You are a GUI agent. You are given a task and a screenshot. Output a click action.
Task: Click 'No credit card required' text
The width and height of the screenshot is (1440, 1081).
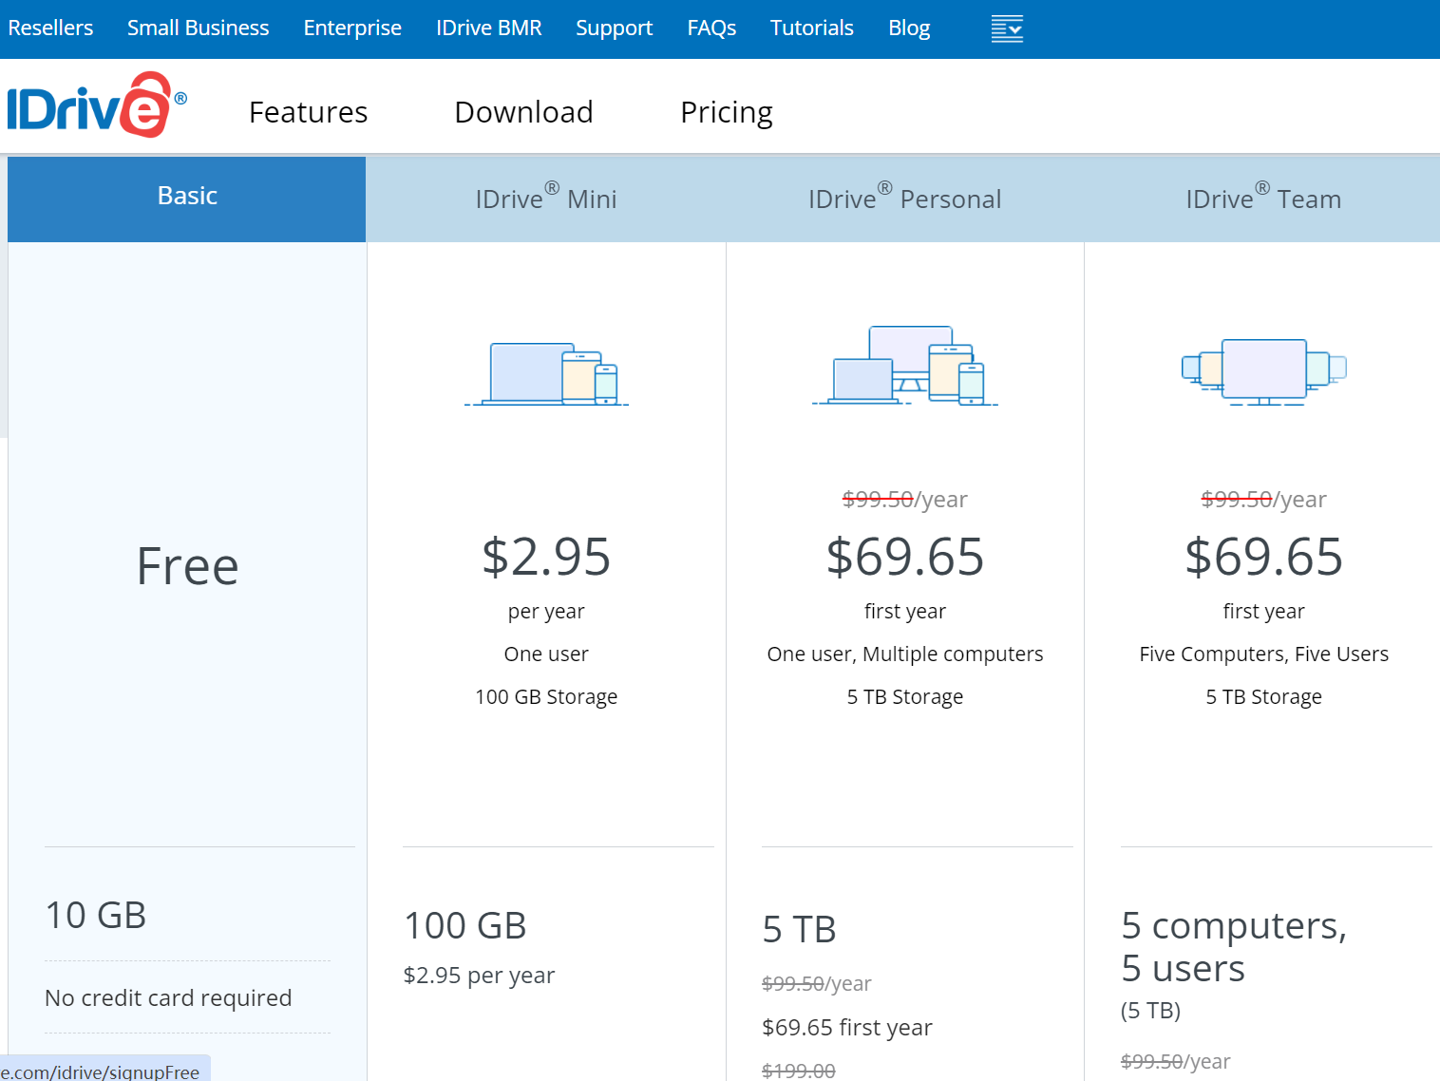point(168,997)
